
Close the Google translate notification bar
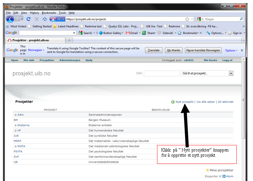point(242,50)
